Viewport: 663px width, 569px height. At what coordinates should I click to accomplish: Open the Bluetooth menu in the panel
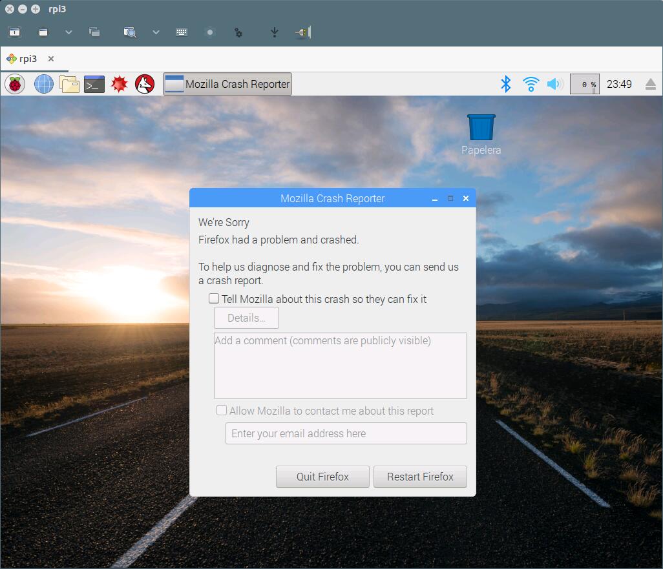pos(506,84)
